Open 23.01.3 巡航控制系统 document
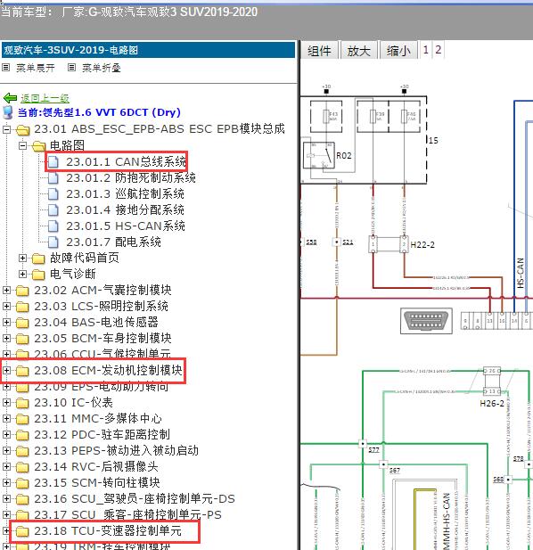This screenshot has width=533, height=550. point(125,194)
